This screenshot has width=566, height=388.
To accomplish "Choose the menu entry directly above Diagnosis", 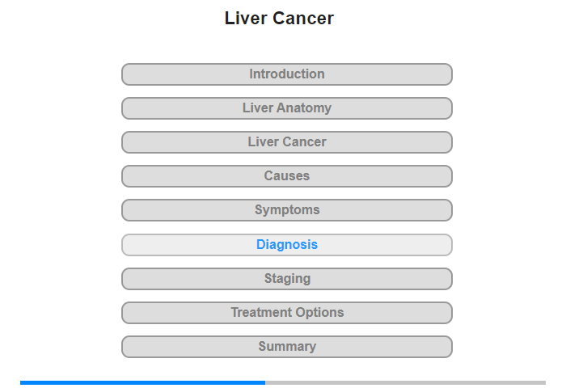I will pyautogui.click(x=287, y=210).
